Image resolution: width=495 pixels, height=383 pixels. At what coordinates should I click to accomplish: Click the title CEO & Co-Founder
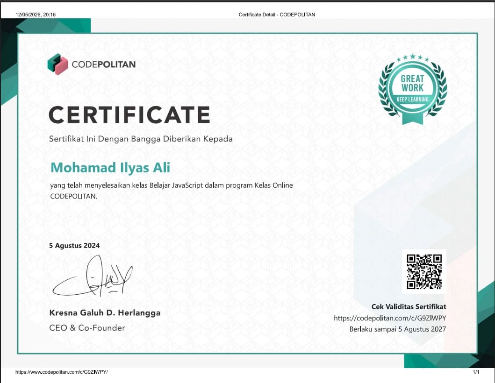coord(87,328)
